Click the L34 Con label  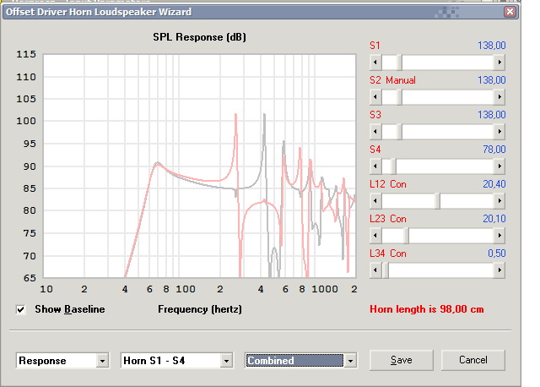coord(388,253)
